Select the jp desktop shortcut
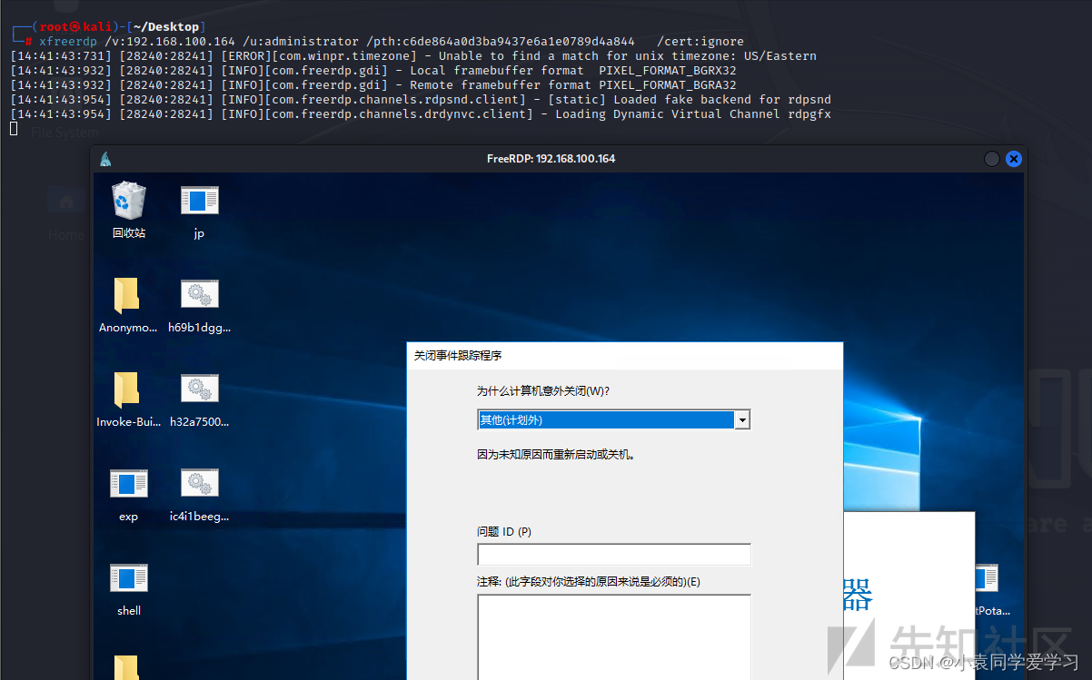1092x680 pixels. (199, 201)
